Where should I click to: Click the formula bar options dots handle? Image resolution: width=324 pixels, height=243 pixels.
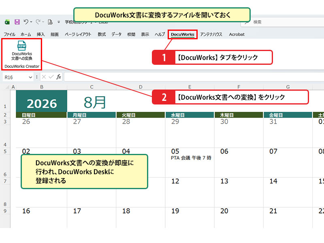[x=36, y=77]
